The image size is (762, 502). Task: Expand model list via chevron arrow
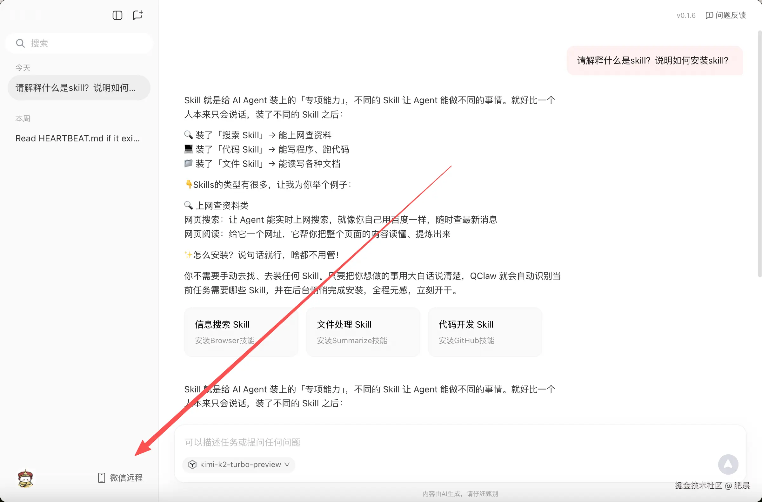coord(287,464)
